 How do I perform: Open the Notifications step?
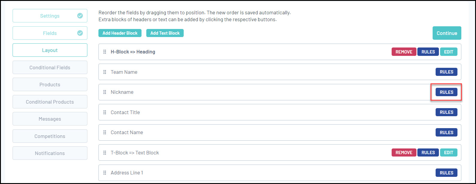click(x=50, y=153)
